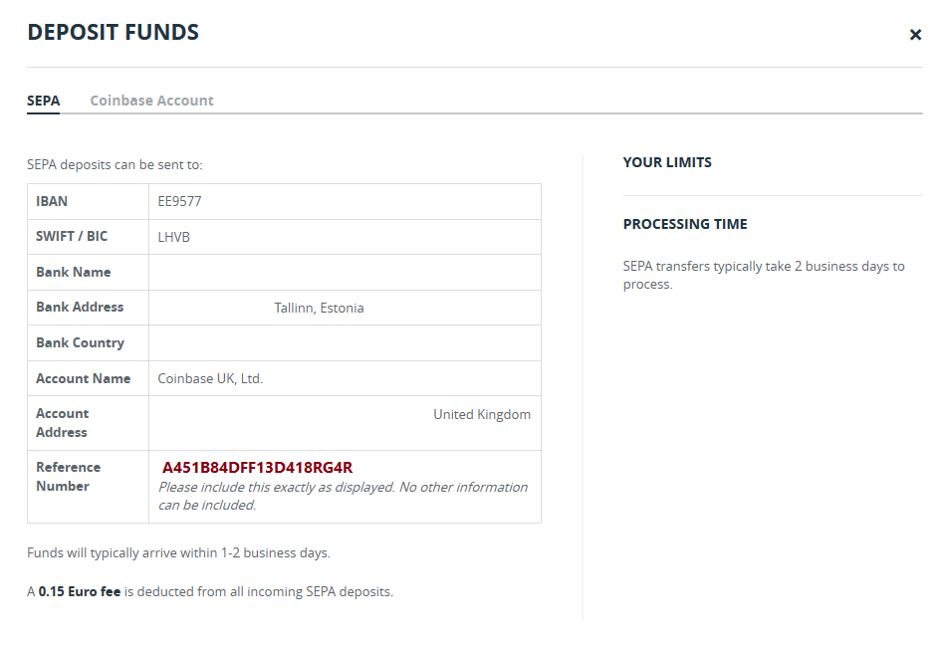The height and width of the screenshot is (647, 945).
Task: Click the IBAN row label
Action: click(52, 201)
